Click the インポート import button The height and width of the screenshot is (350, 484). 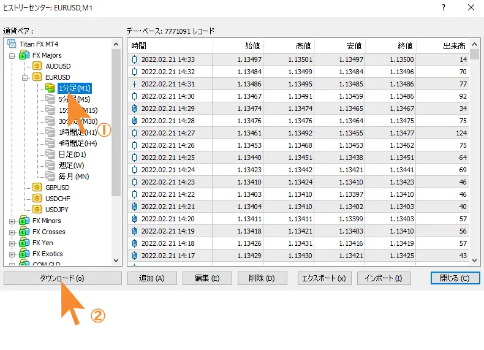[x=384, y=278]
